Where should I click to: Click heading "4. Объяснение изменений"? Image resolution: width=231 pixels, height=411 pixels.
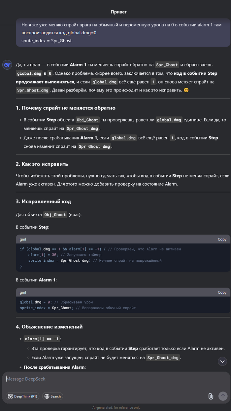click(49, 327)
